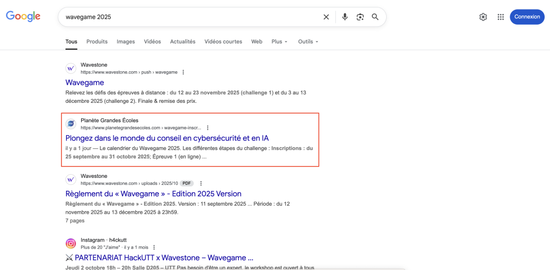Open three-dot menu for Instagram h4ckutt result
This screenshot has height=270, width=550.
tap(154, 247)
